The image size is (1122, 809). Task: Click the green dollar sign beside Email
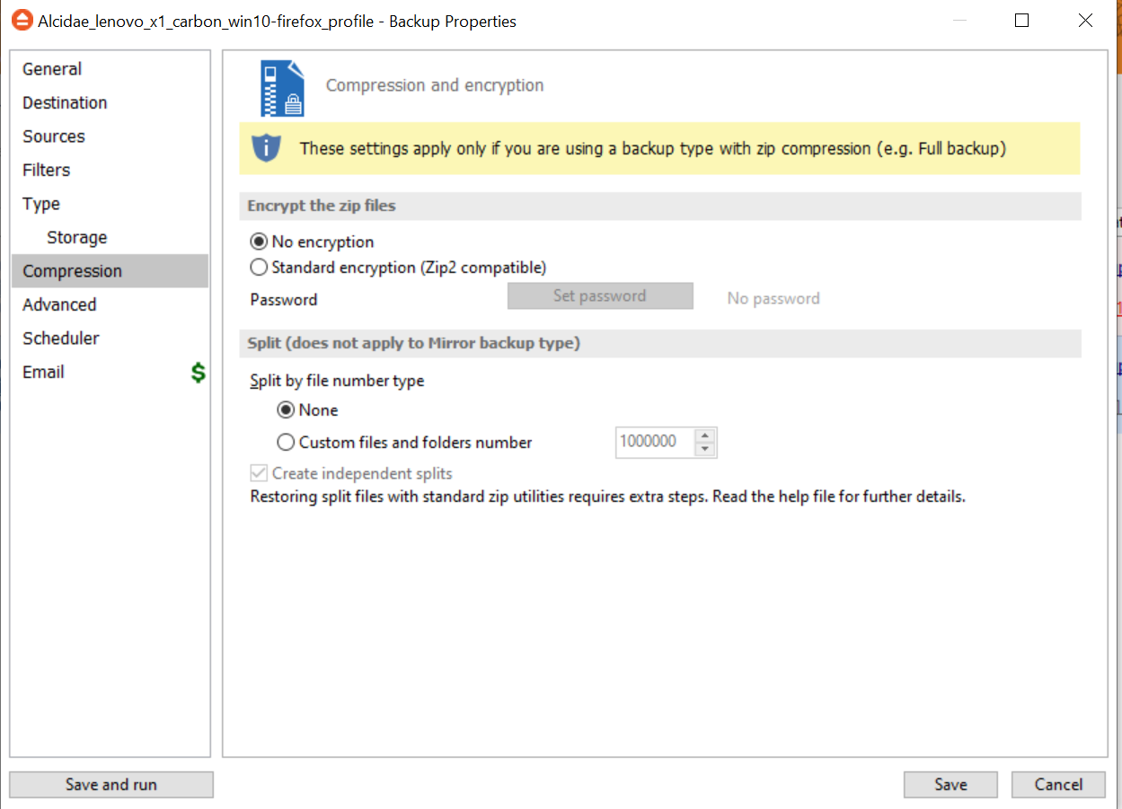coord(199,373)
